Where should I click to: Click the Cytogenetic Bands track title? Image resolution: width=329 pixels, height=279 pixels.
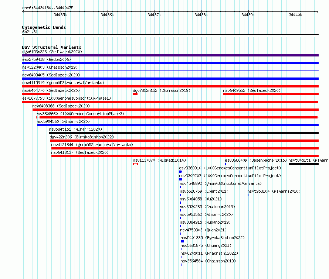click(44, 27)
